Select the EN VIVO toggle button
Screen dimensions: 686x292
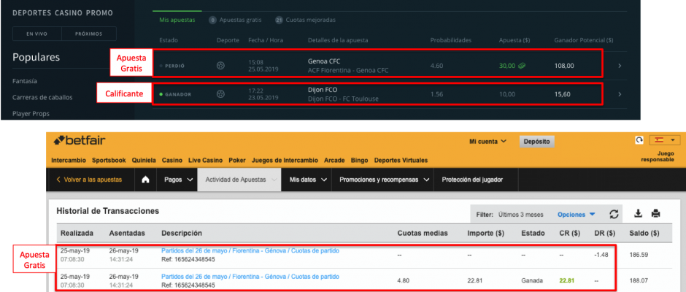click(x=37, y=34)
